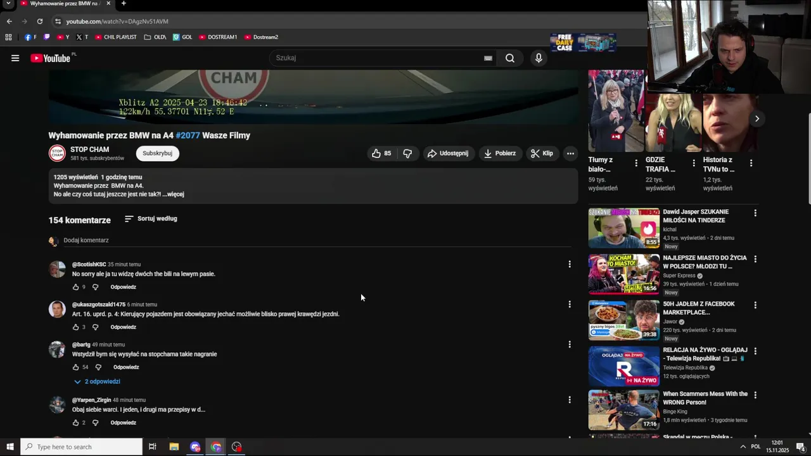Reply to @ScotishKSC comment

coord(123,287)
